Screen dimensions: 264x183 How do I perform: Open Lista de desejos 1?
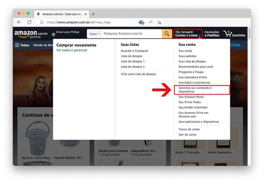pyautogui.click(x=133, y=62)
